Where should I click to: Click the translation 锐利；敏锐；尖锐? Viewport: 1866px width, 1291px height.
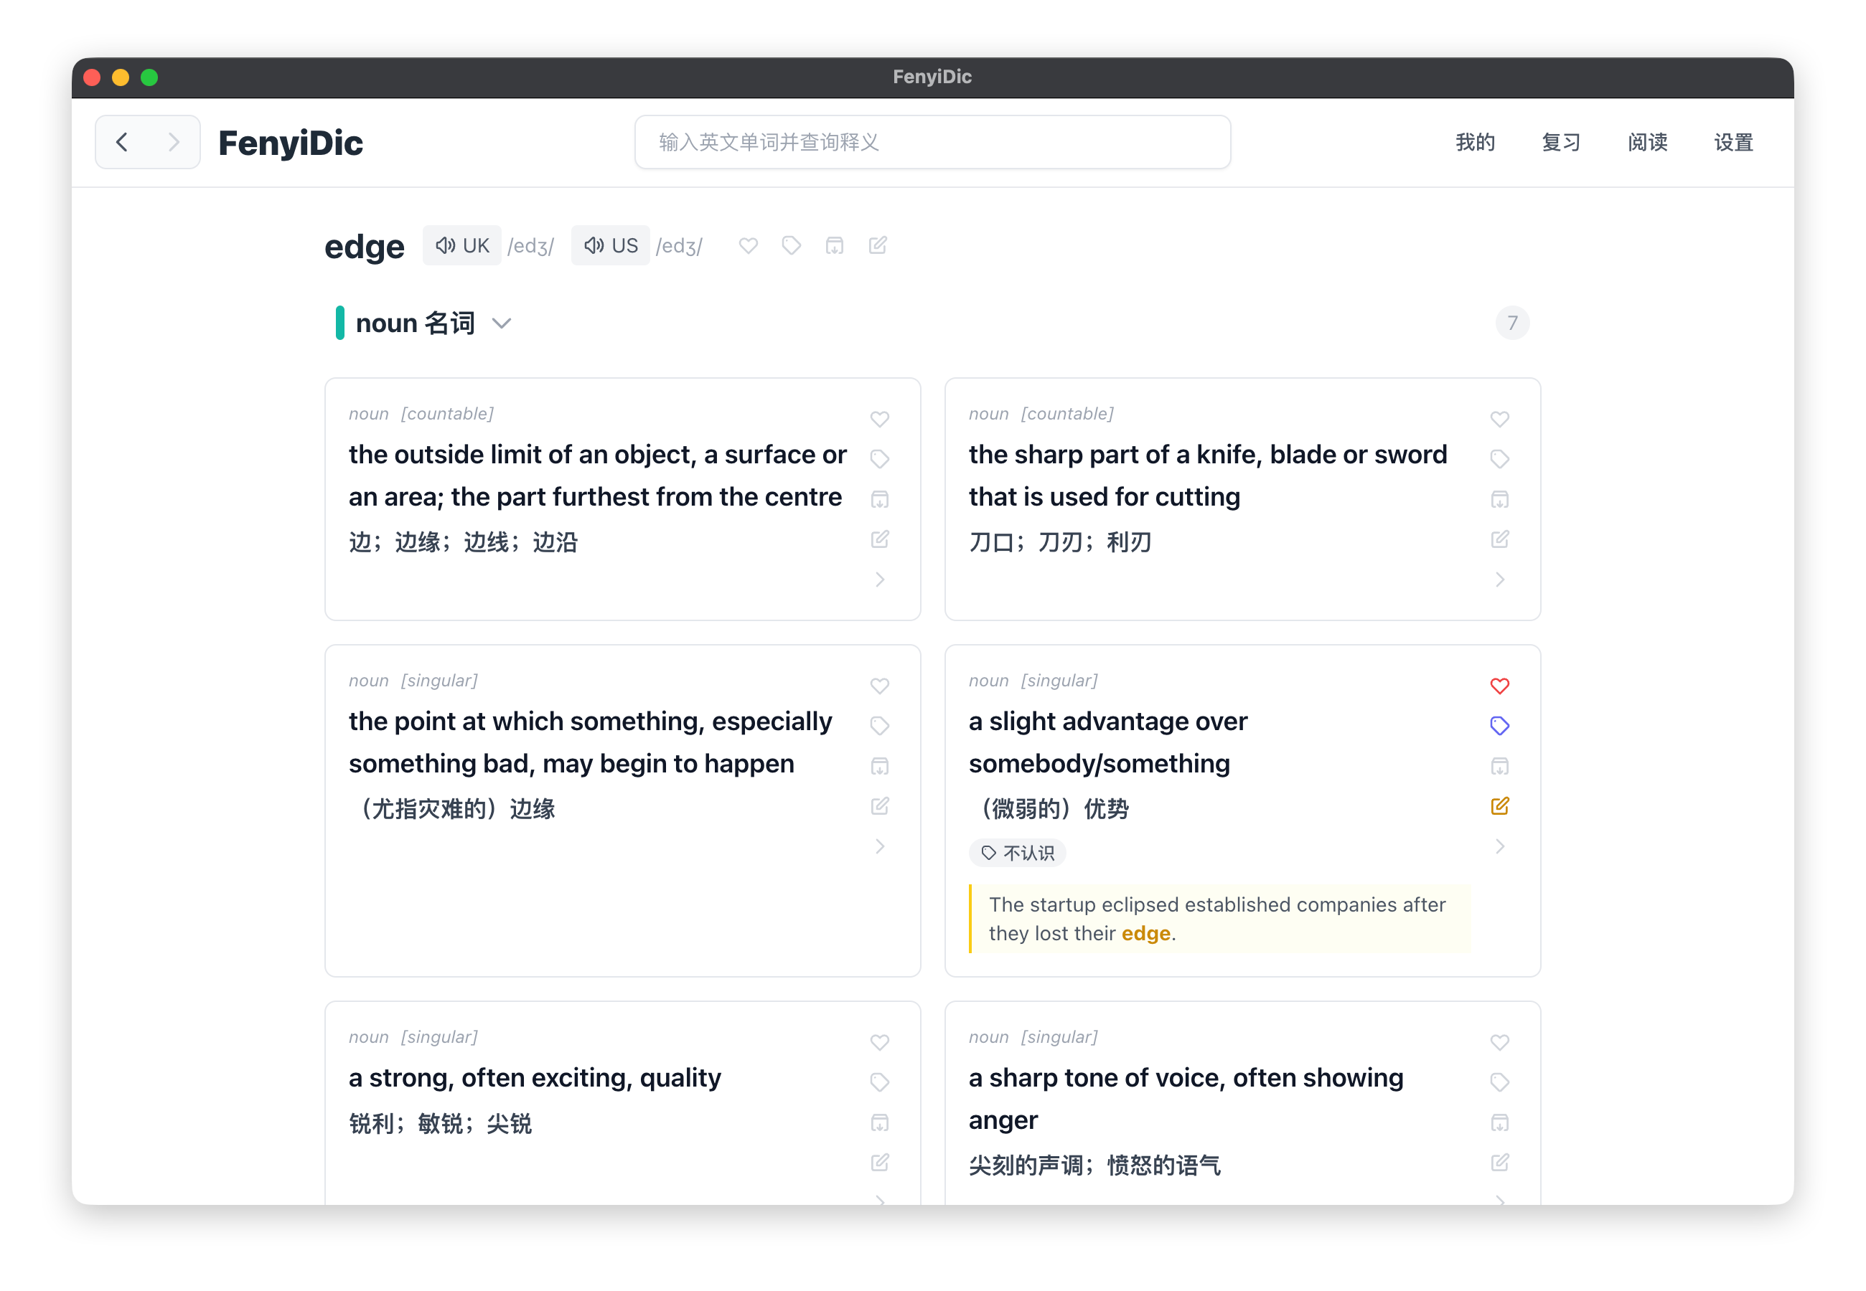pyautogui.click(x=440, y=1125)
